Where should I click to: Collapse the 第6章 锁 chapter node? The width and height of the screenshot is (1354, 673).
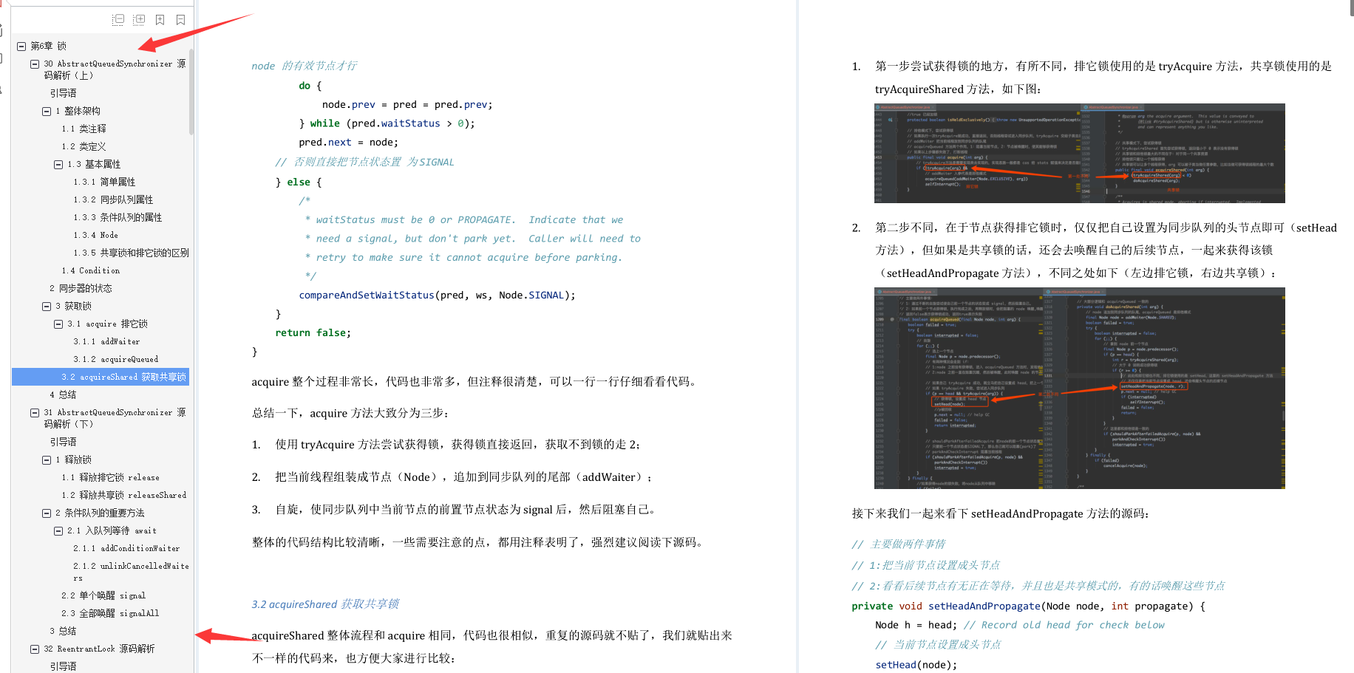[22, 46]
